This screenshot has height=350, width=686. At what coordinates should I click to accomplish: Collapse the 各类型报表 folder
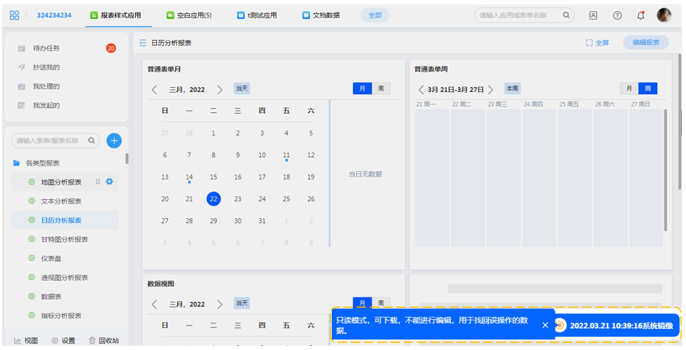tap(17, 163)
